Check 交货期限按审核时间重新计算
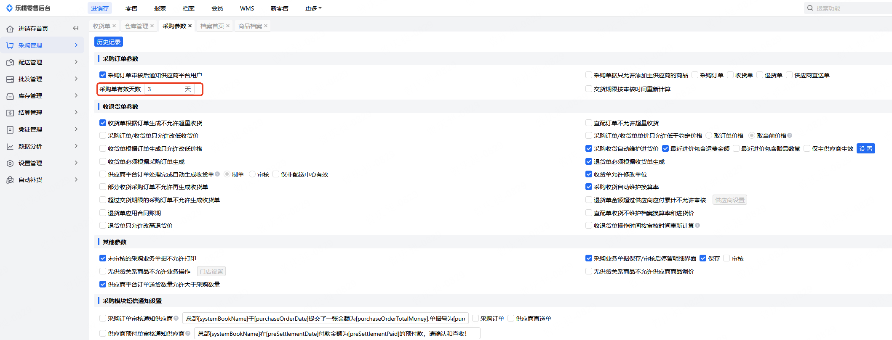Screen dimensions: 892x340 point(589,89)
